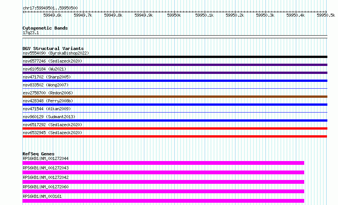Click the 59950.5k ruler mark

click(x=326, y=15)
